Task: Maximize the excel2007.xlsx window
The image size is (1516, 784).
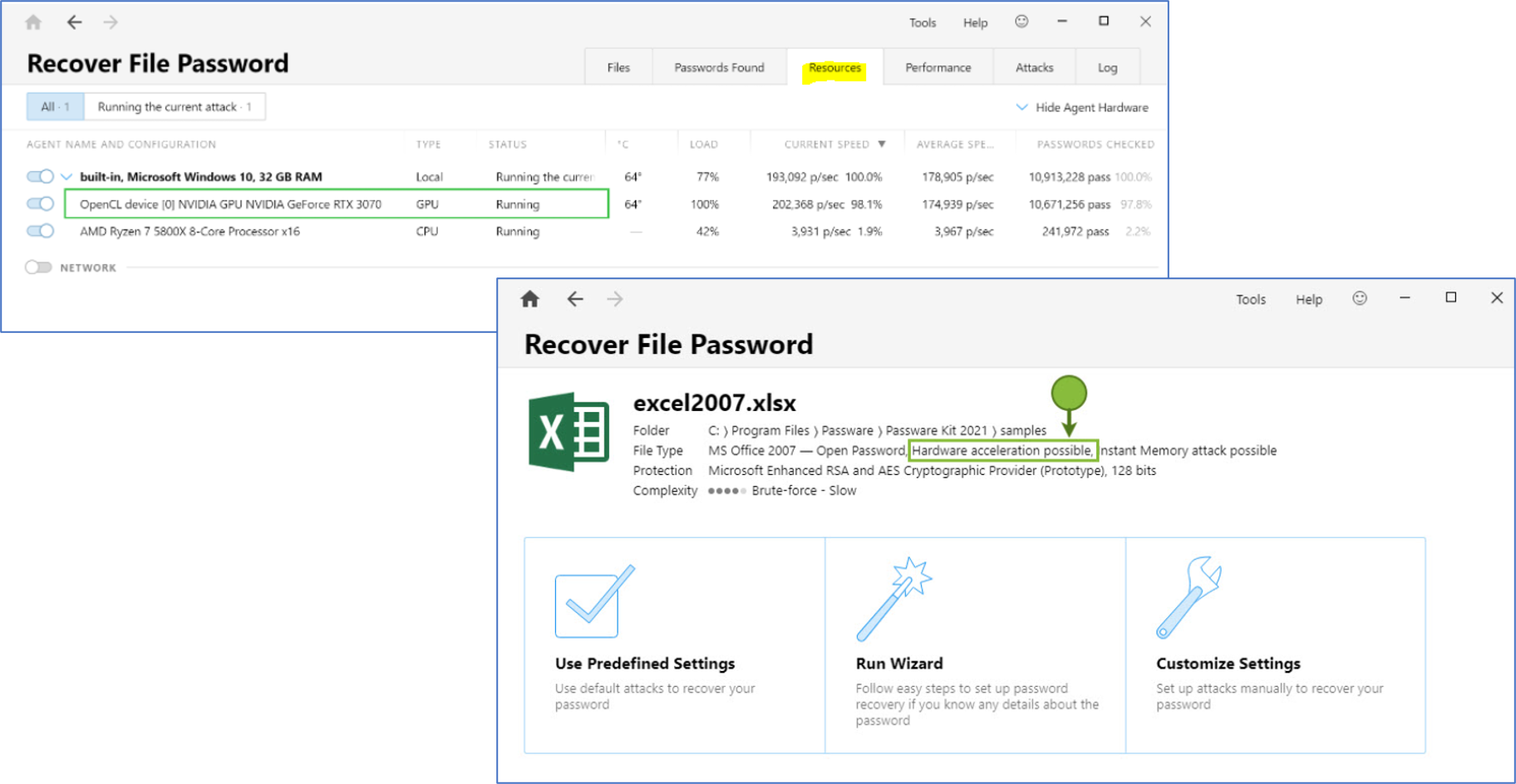Action: coord(1450,297)
